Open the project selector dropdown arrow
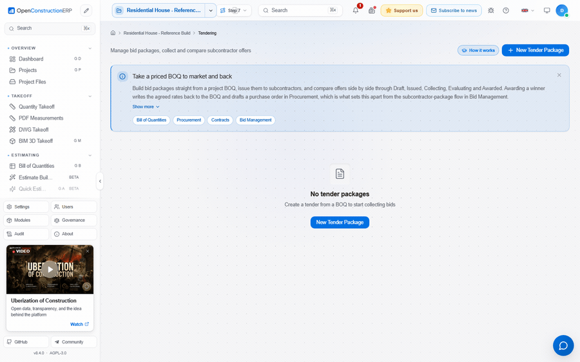The width and height of the screenshot is (580, 362). tap(211, 10)
